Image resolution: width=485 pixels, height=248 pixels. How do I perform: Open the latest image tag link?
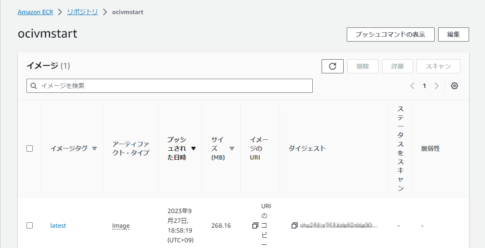point(58,226)
